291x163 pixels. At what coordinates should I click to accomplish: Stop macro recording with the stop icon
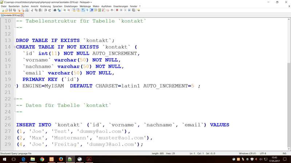[x=121, y=10]
